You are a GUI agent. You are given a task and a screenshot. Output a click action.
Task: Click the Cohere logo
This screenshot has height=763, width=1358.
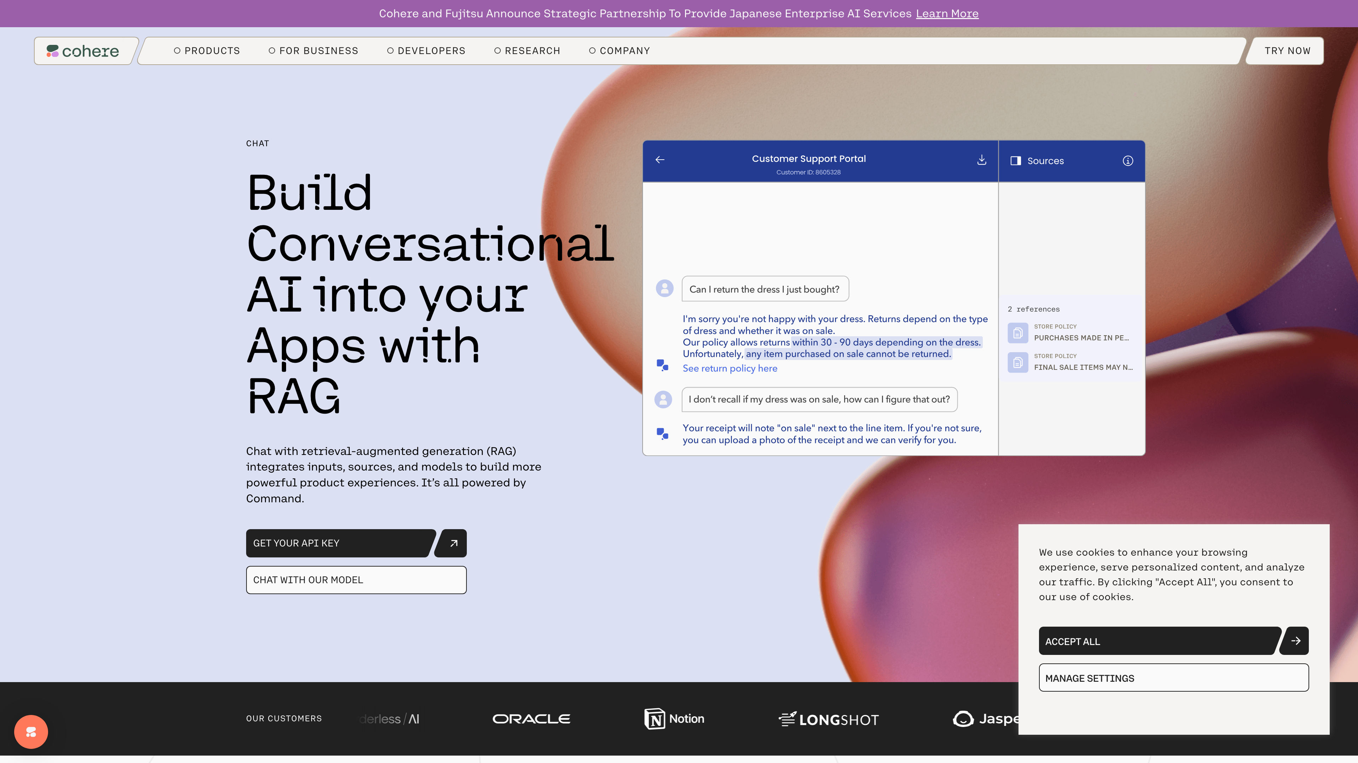pyautogui.click(x=83, y=51)
